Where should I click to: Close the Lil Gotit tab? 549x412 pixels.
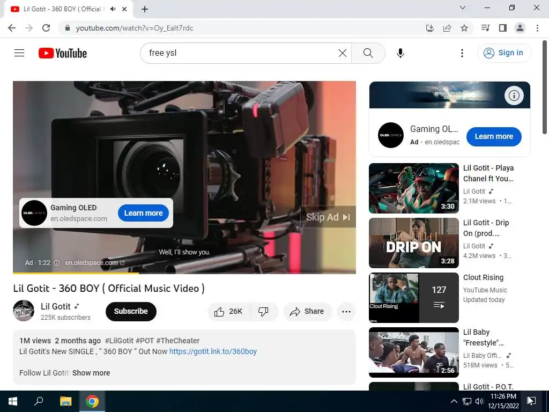pos(124,9)
